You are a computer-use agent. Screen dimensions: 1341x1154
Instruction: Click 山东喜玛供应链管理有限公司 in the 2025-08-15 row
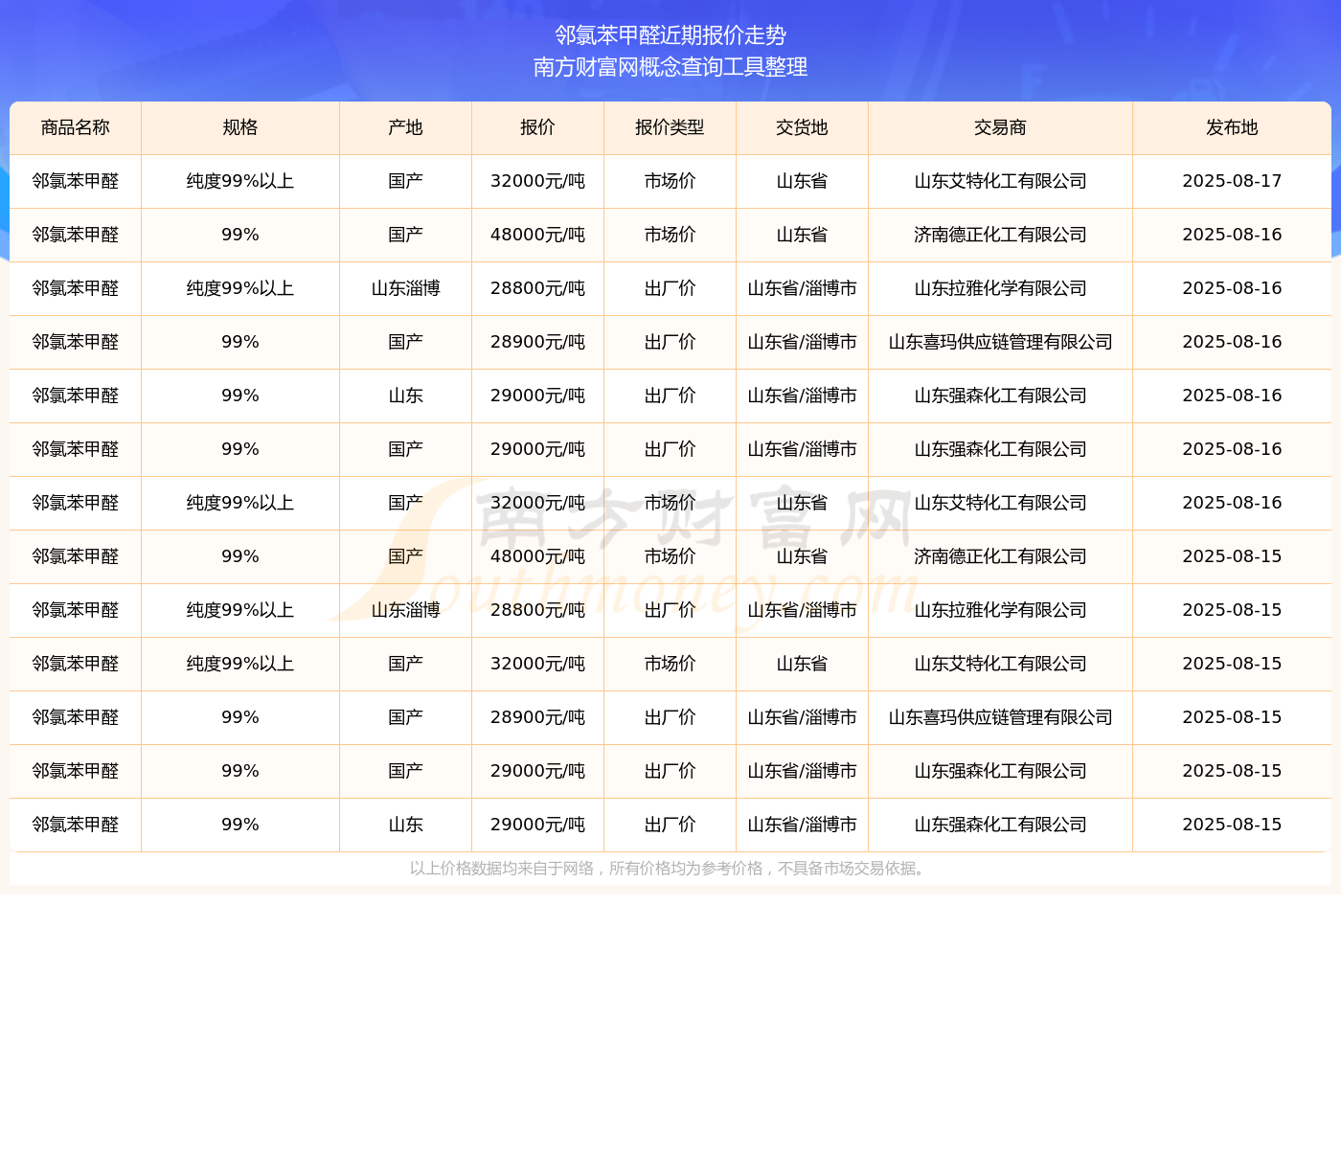1001,717
